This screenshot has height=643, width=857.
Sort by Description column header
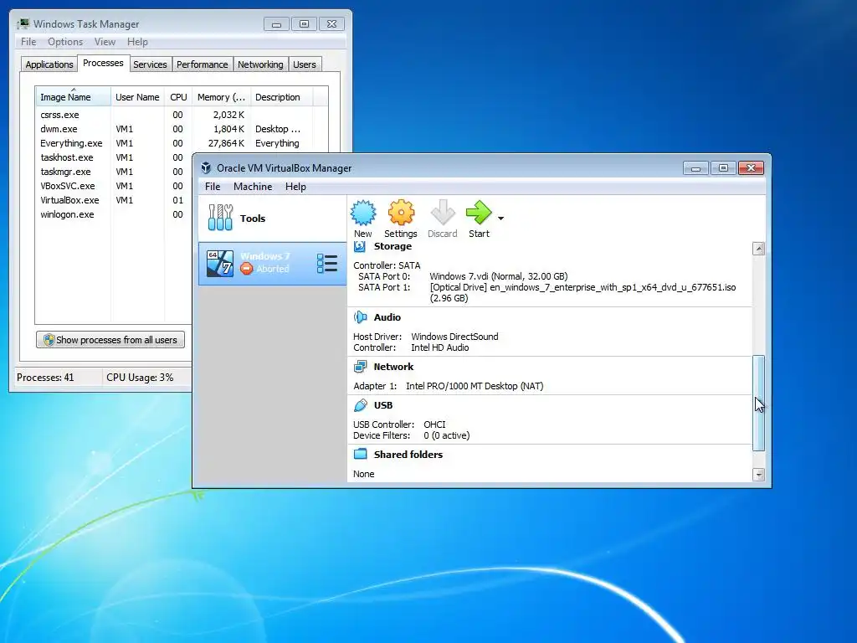point(281,97)
